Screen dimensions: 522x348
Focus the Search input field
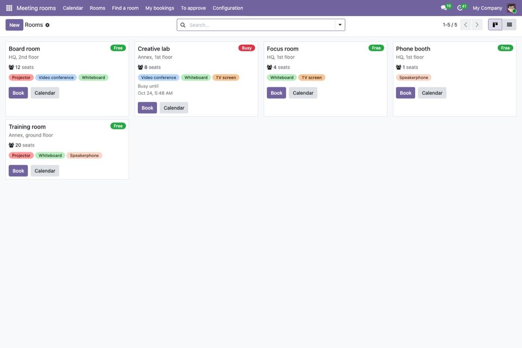pyautogui.click(x=261, y=25)
